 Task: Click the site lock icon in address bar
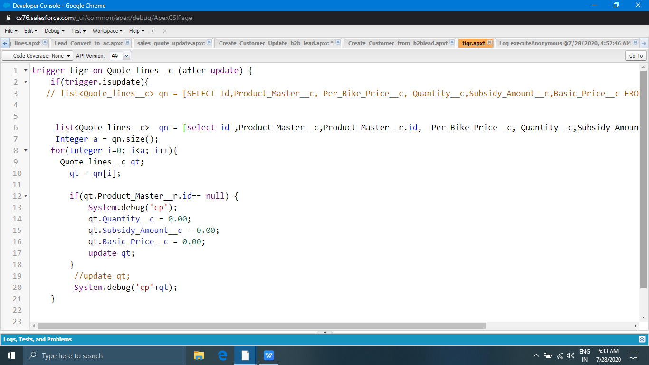pos(9,18)
